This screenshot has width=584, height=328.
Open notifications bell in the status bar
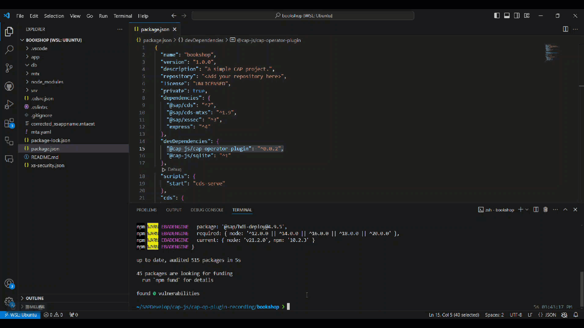[x=576, y=315]
